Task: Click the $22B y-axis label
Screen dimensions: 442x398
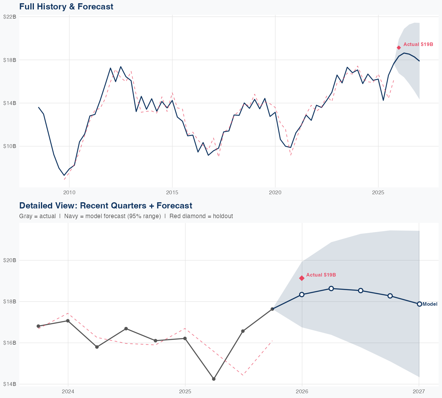Action: 9,17
